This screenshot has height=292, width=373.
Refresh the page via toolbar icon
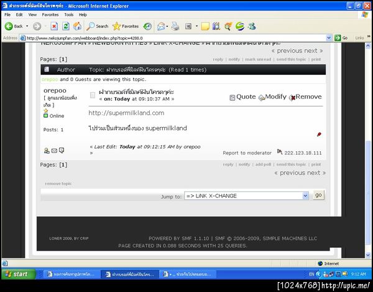point(66,26)
